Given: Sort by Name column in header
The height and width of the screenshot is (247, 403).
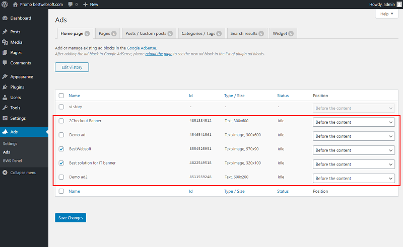Looking at the screenshot, I should [74, 96].
